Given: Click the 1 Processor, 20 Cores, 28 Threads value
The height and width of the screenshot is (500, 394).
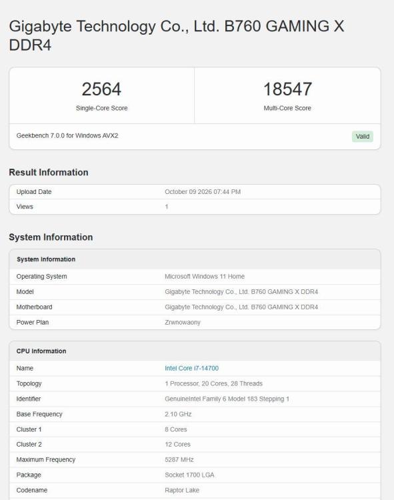Looking at the screenshot, I should tap(213, 383).
